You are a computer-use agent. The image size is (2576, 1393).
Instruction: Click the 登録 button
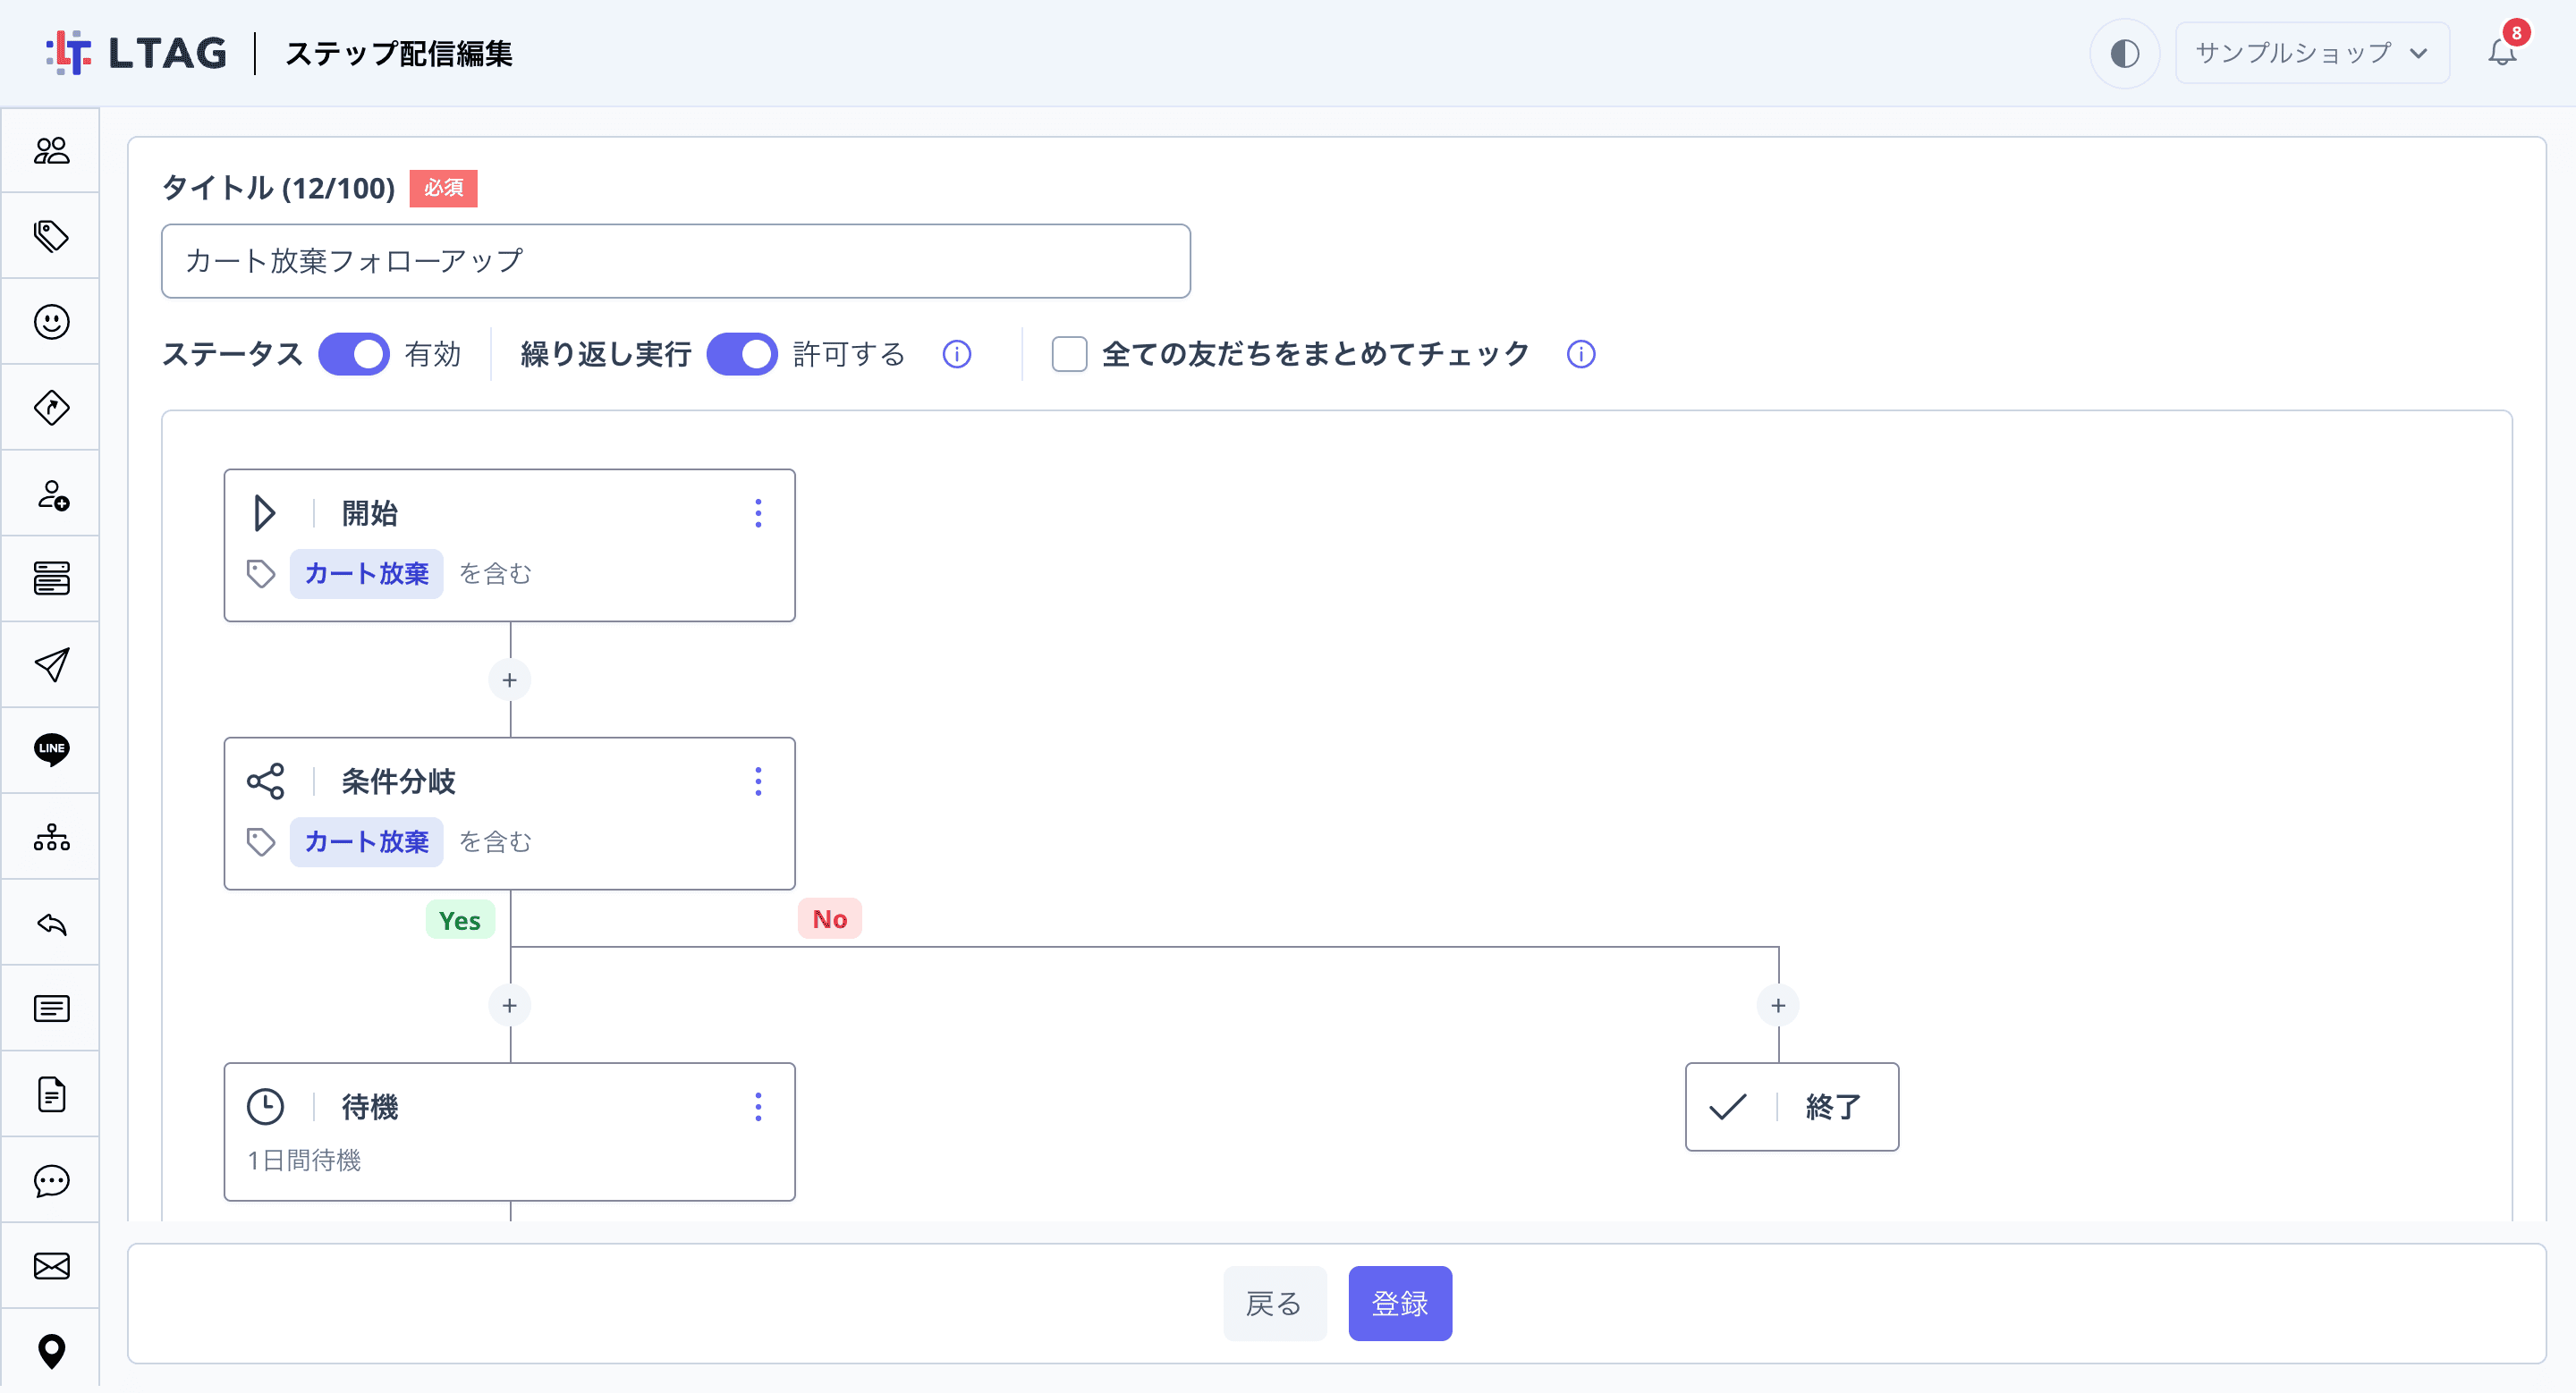1400,1303
